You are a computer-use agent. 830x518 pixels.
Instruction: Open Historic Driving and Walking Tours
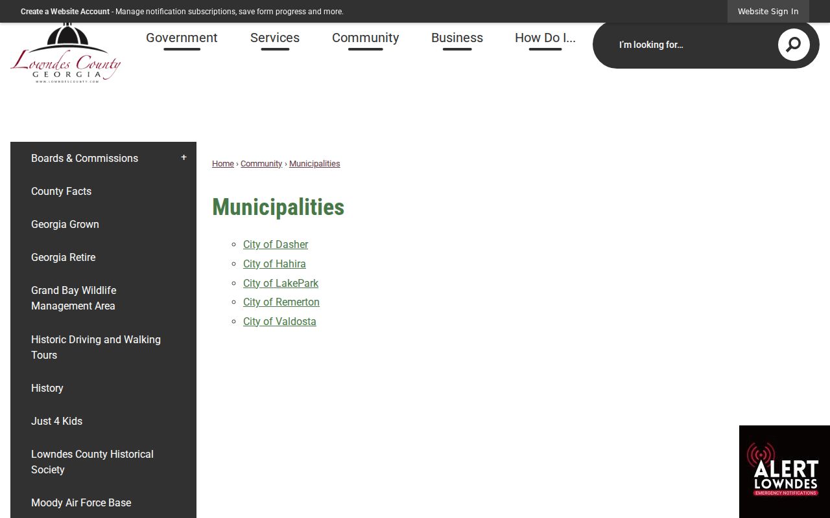[x=96, y=348]
